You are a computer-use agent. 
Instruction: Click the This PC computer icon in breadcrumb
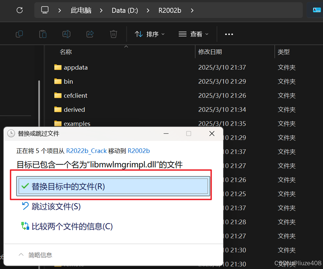44,10
